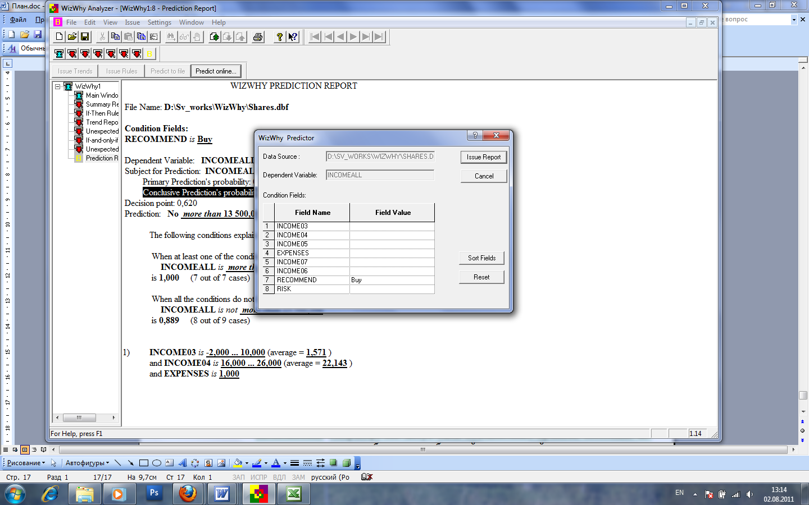Click the Field Name column header
The image size is (809, 505).
[312, 213]
